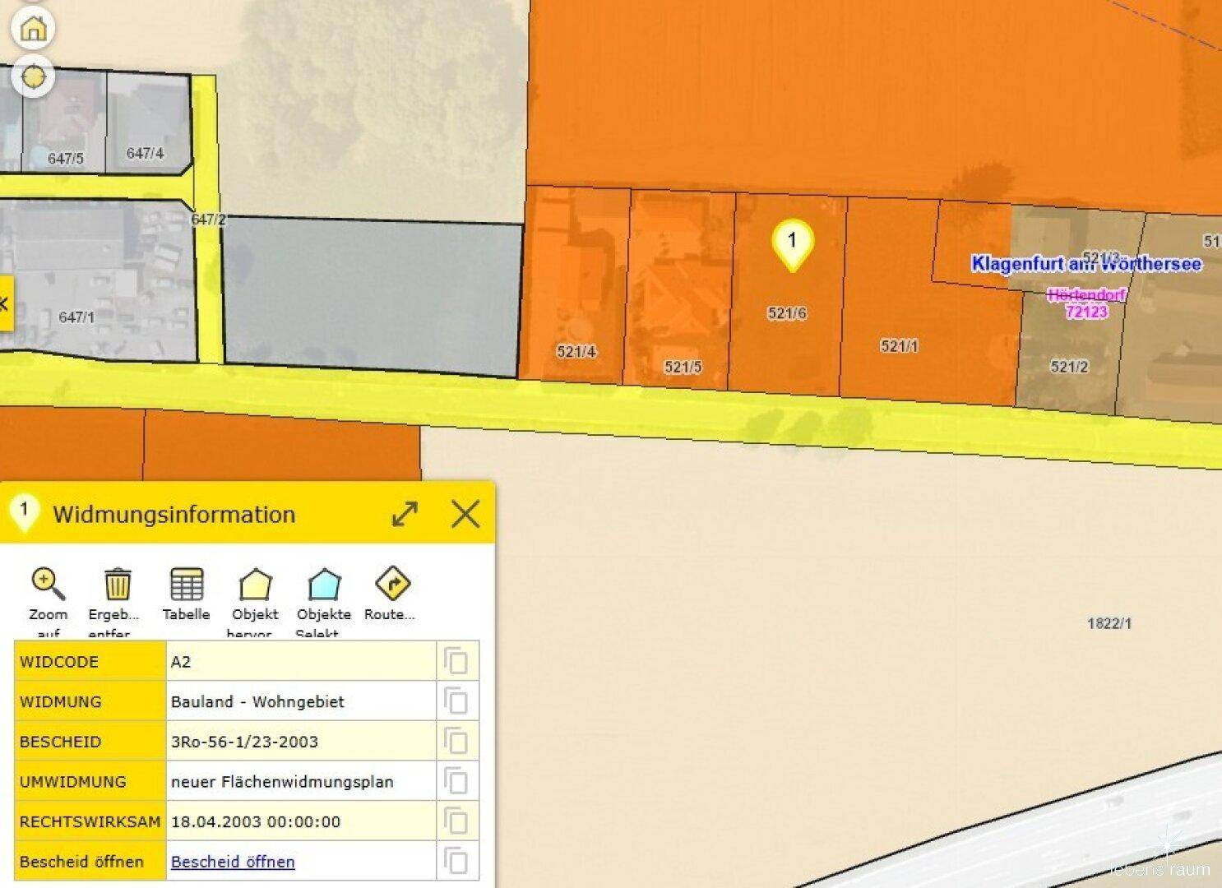Viewport: 1222px width, 888px height.
Task: Select objects with blue Objekte icon
Action: point(324,584)
